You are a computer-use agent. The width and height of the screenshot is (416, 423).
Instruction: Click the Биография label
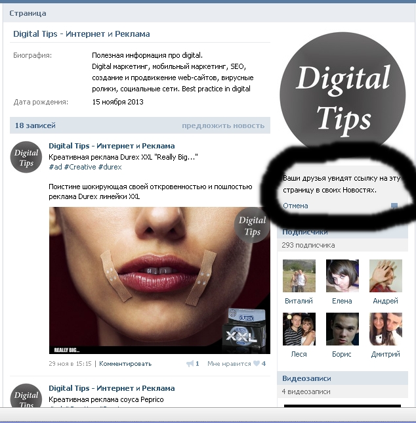(x=32, y=55)
